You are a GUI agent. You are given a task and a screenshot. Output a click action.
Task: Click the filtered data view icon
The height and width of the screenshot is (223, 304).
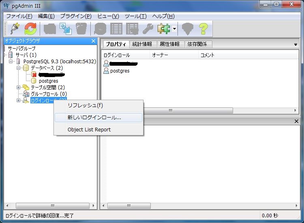(132, 29)
